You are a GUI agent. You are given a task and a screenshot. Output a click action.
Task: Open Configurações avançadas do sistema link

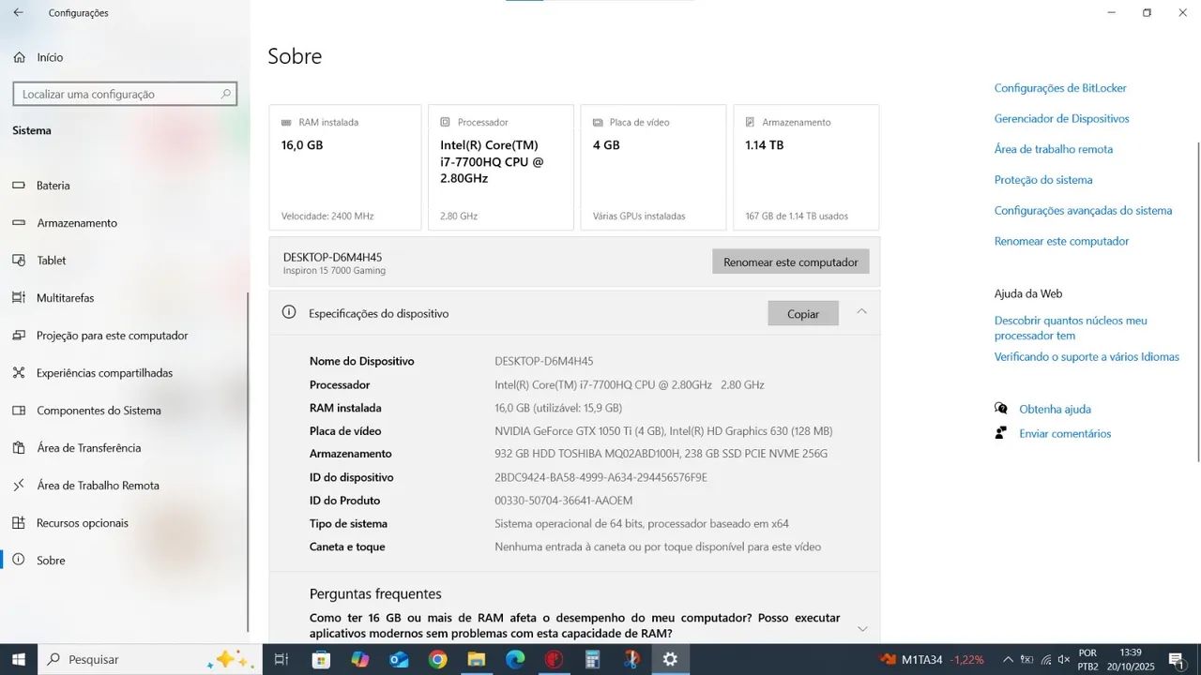pyautogui.click(x=1084, y=211)
